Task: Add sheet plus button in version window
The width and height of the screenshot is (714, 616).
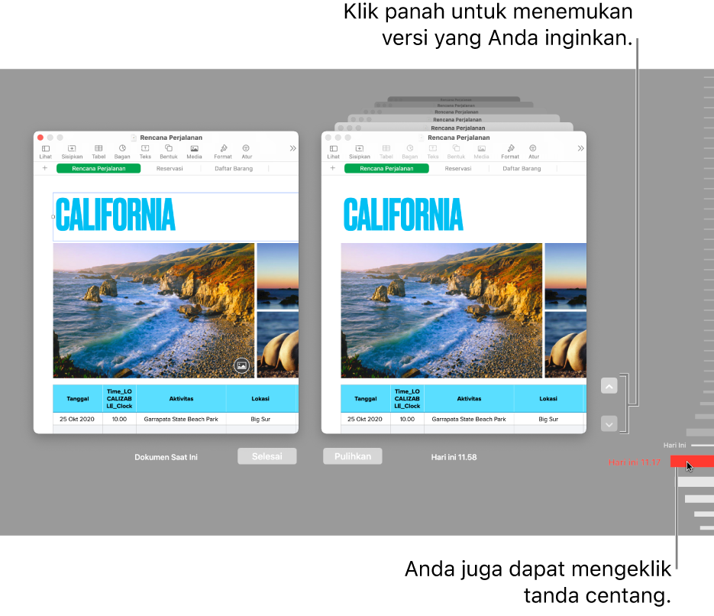Action: coord(332,168)
